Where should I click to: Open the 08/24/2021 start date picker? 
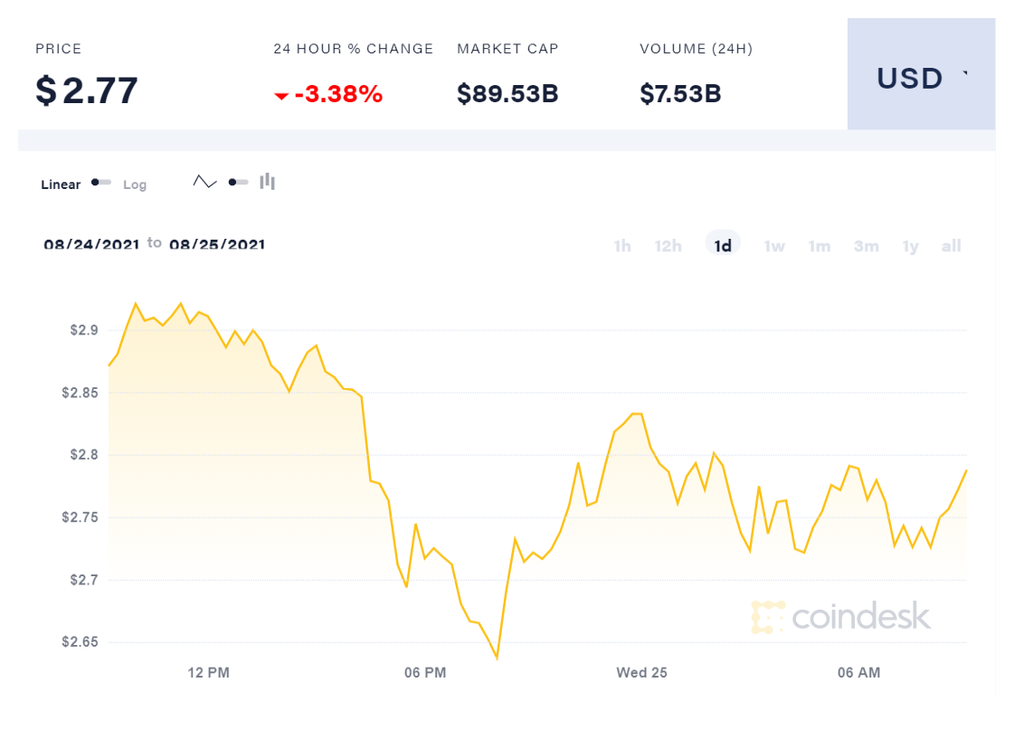91,244
